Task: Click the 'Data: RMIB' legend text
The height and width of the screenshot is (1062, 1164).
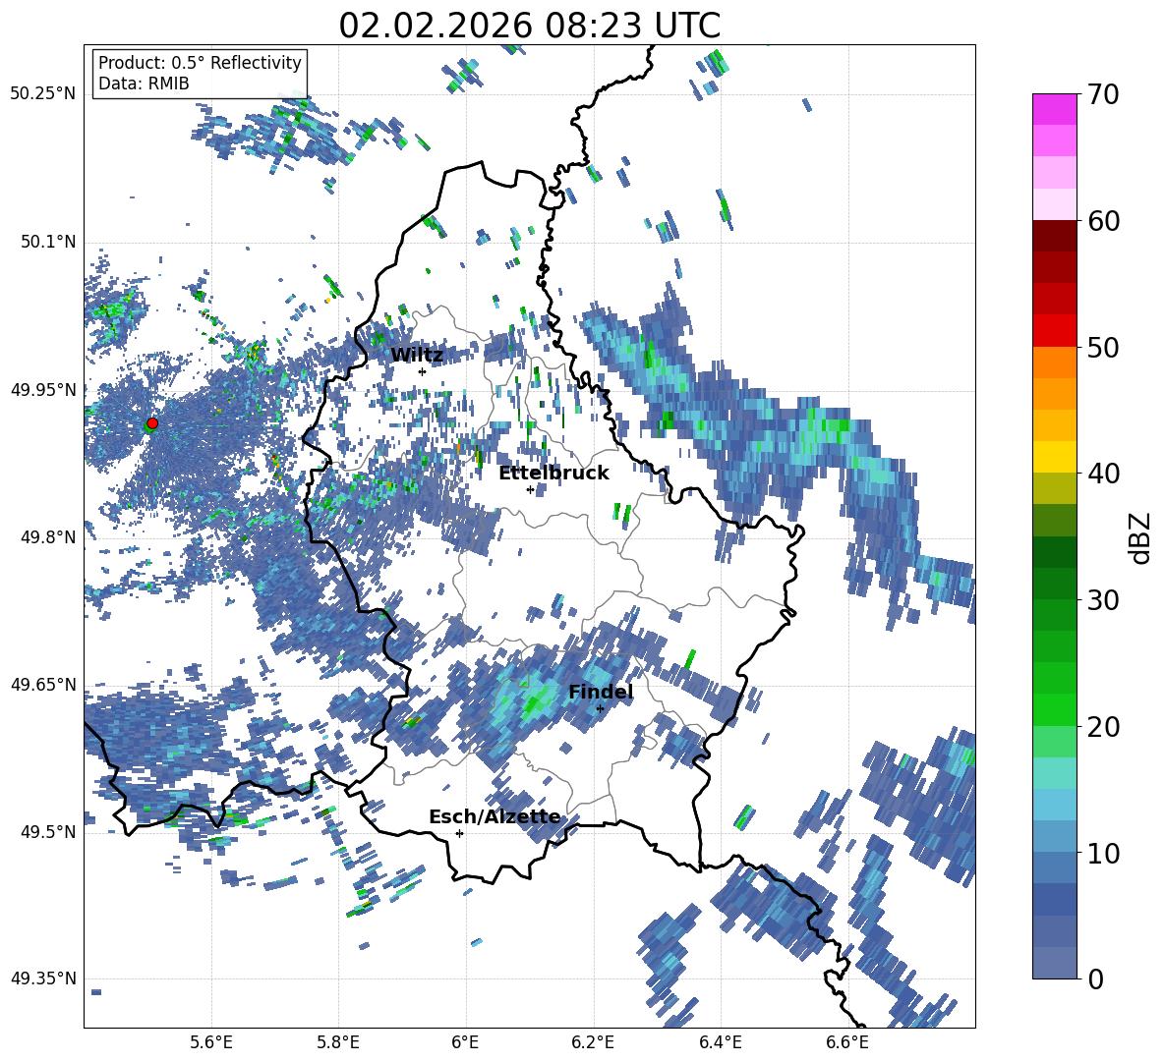Action: tap(144, 84)
